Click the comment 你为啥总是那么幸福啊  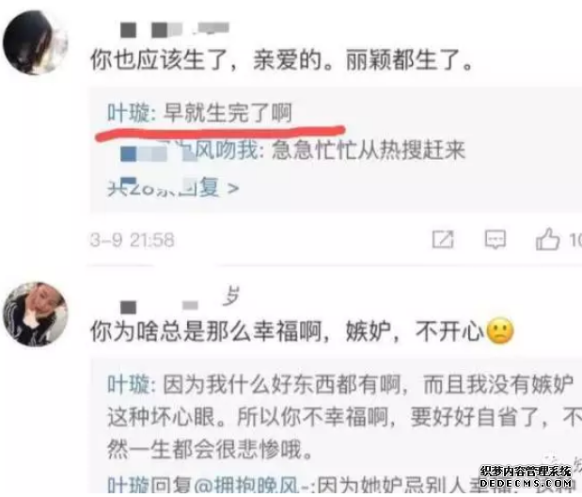pos(206,331)
